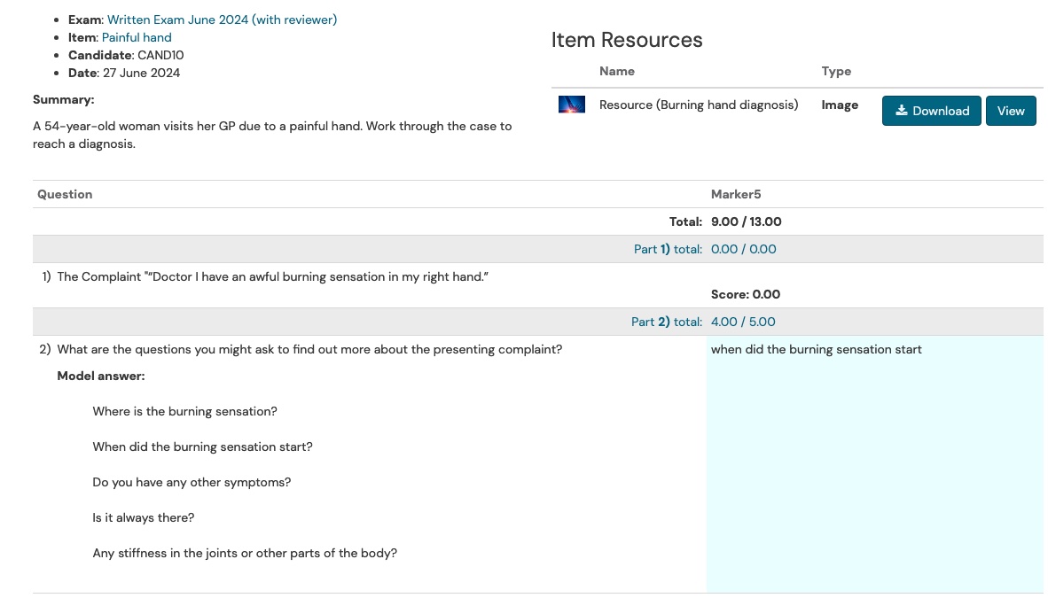Click the Burning hand resource thumbnail
Image resolution: width=1048 pixels, height=598 pixels.
click(x=571, y=105)
